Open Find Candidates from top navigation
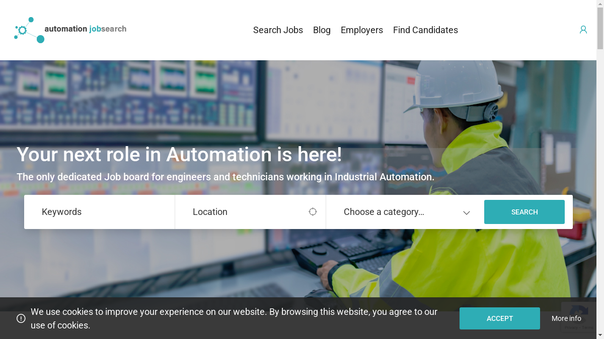This screenshot has width=604, height=339. (425, 30)
